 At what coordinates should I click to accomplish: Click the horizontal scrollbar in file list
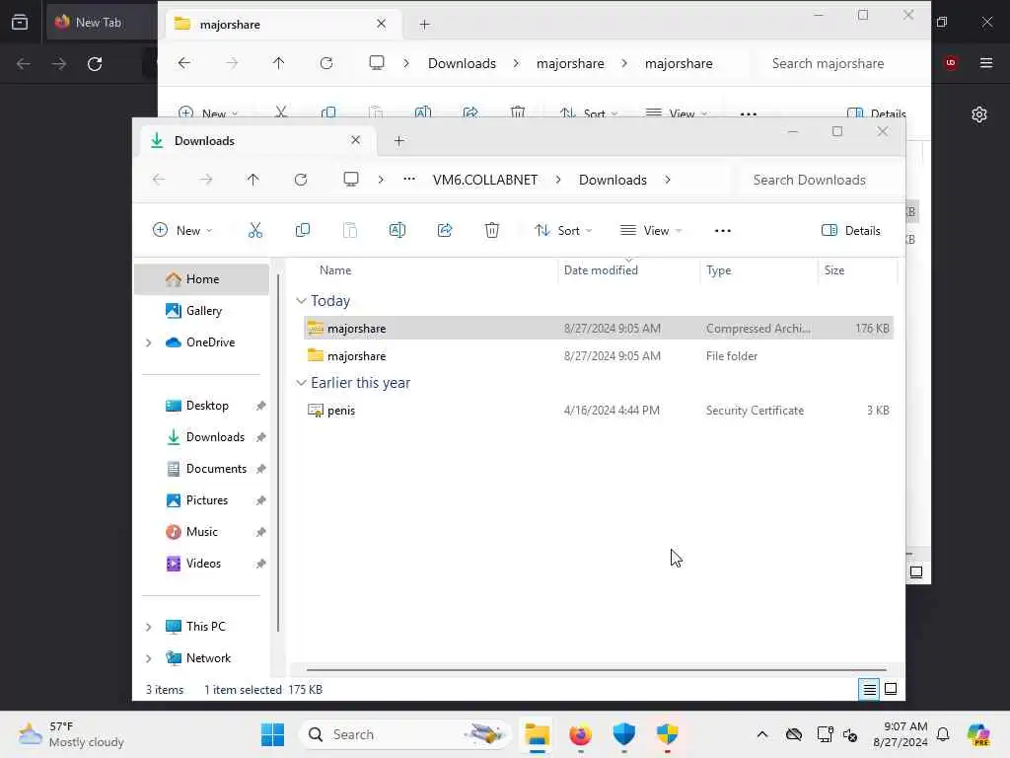(597, 670)
